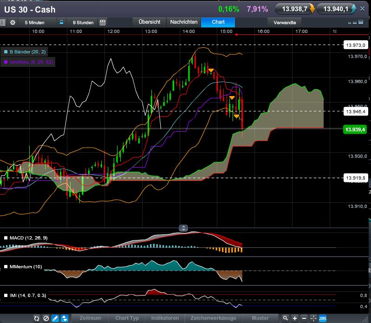The width and height of the screenshot is (371, 323).
Task: Click the lowest orange triangle marker on candles
Action: 236,116
